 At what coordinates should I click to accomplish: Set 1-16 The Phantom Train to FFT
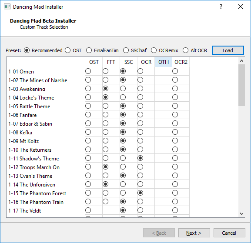(x=106, y=202)
